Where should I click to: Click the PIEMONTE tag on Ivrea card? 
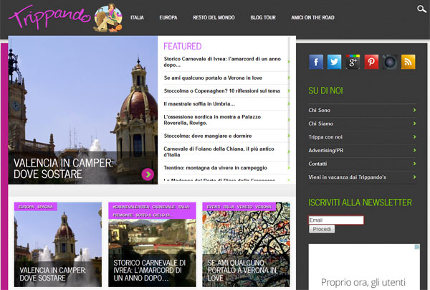coord(123,215)
